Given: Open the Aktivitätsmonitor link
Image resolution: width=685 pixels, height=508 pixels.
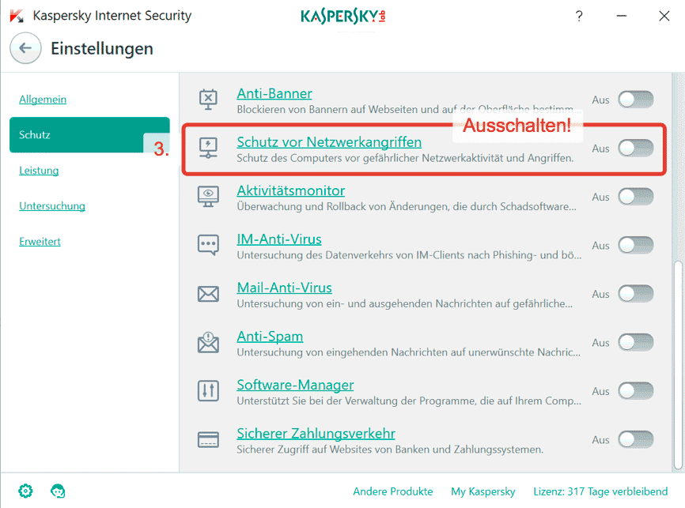Looking at the screenshot, I should click(x=291, y=190).
